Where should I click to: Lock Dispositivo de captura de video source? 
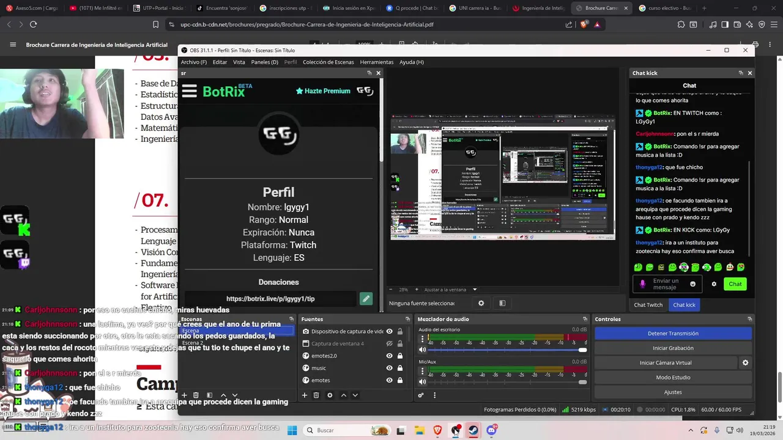pos(400,331)
